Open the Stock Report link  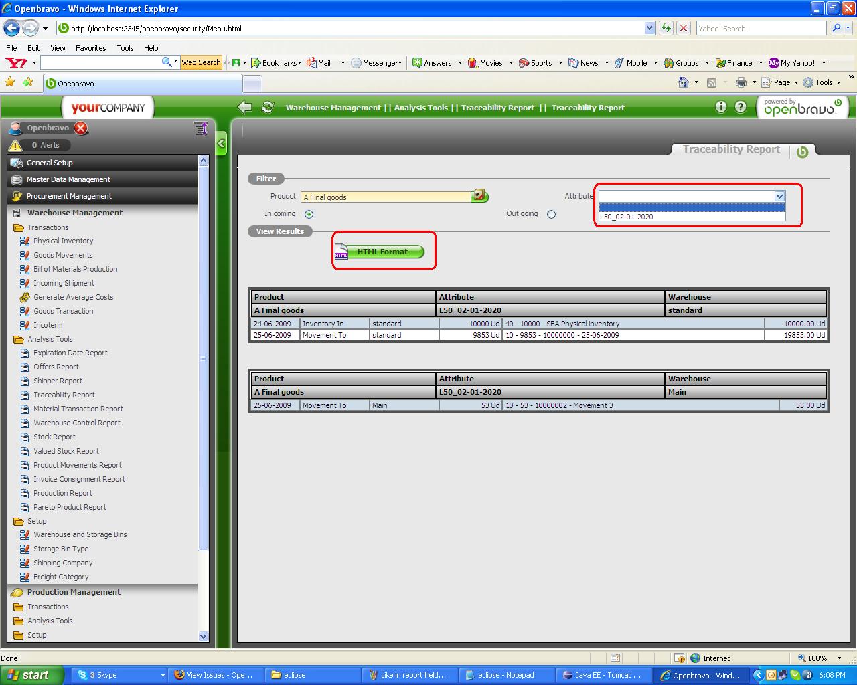54,437
